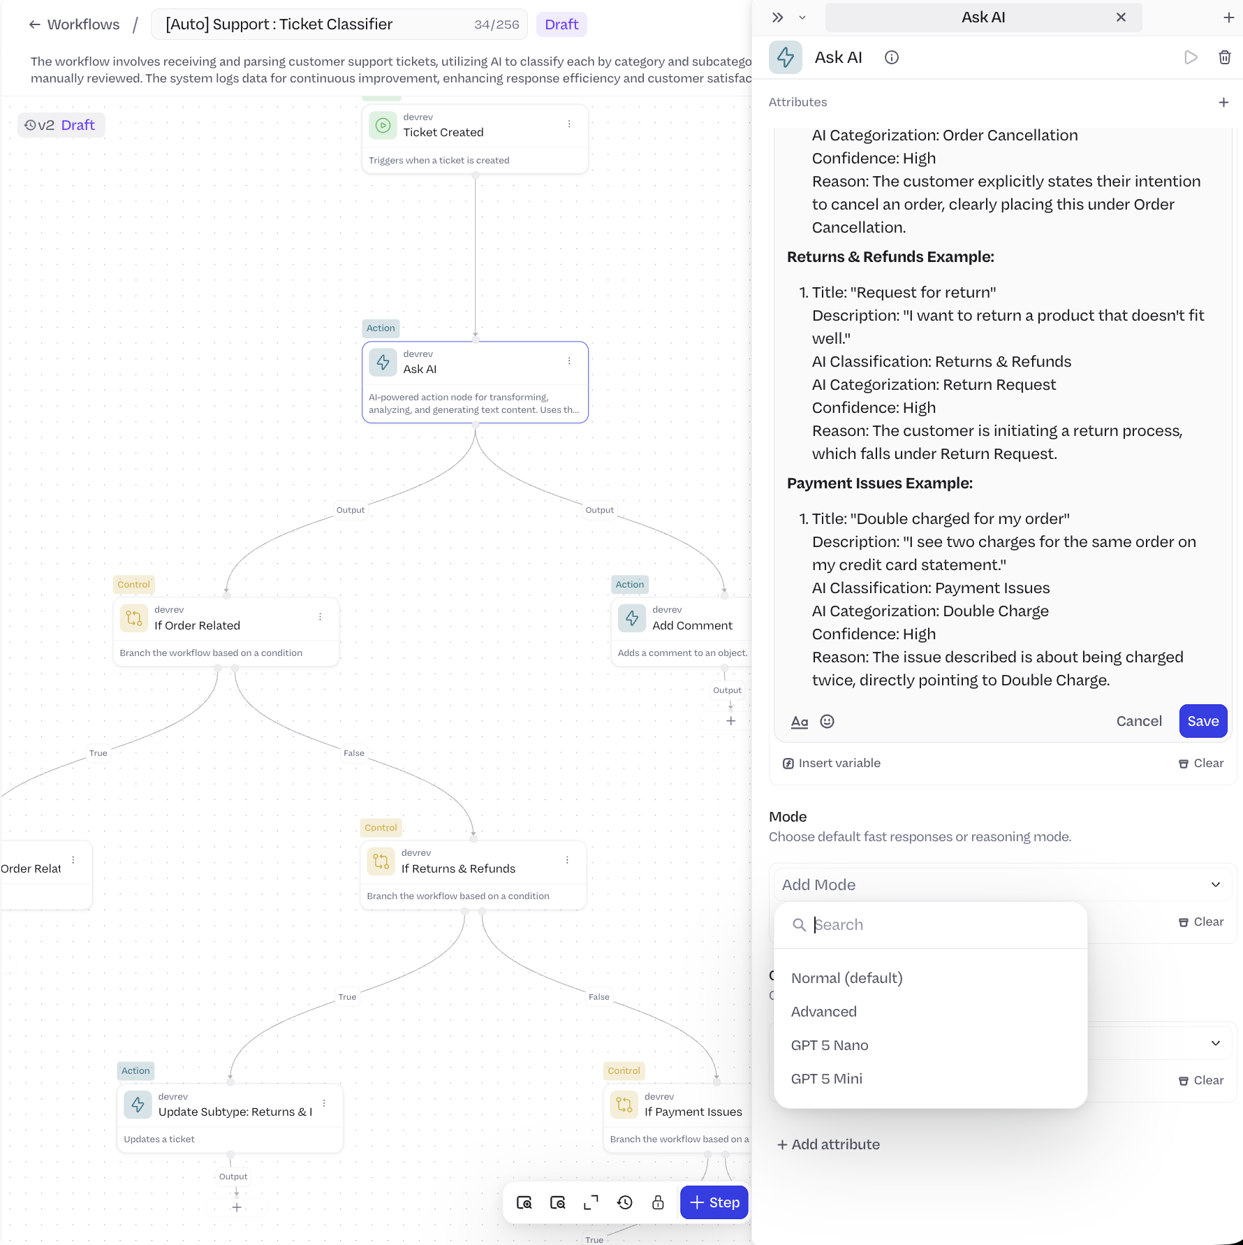Select the Add Comment node icon
The height and width of the screenshot is (1245, 1243).
tap(632, 618)
